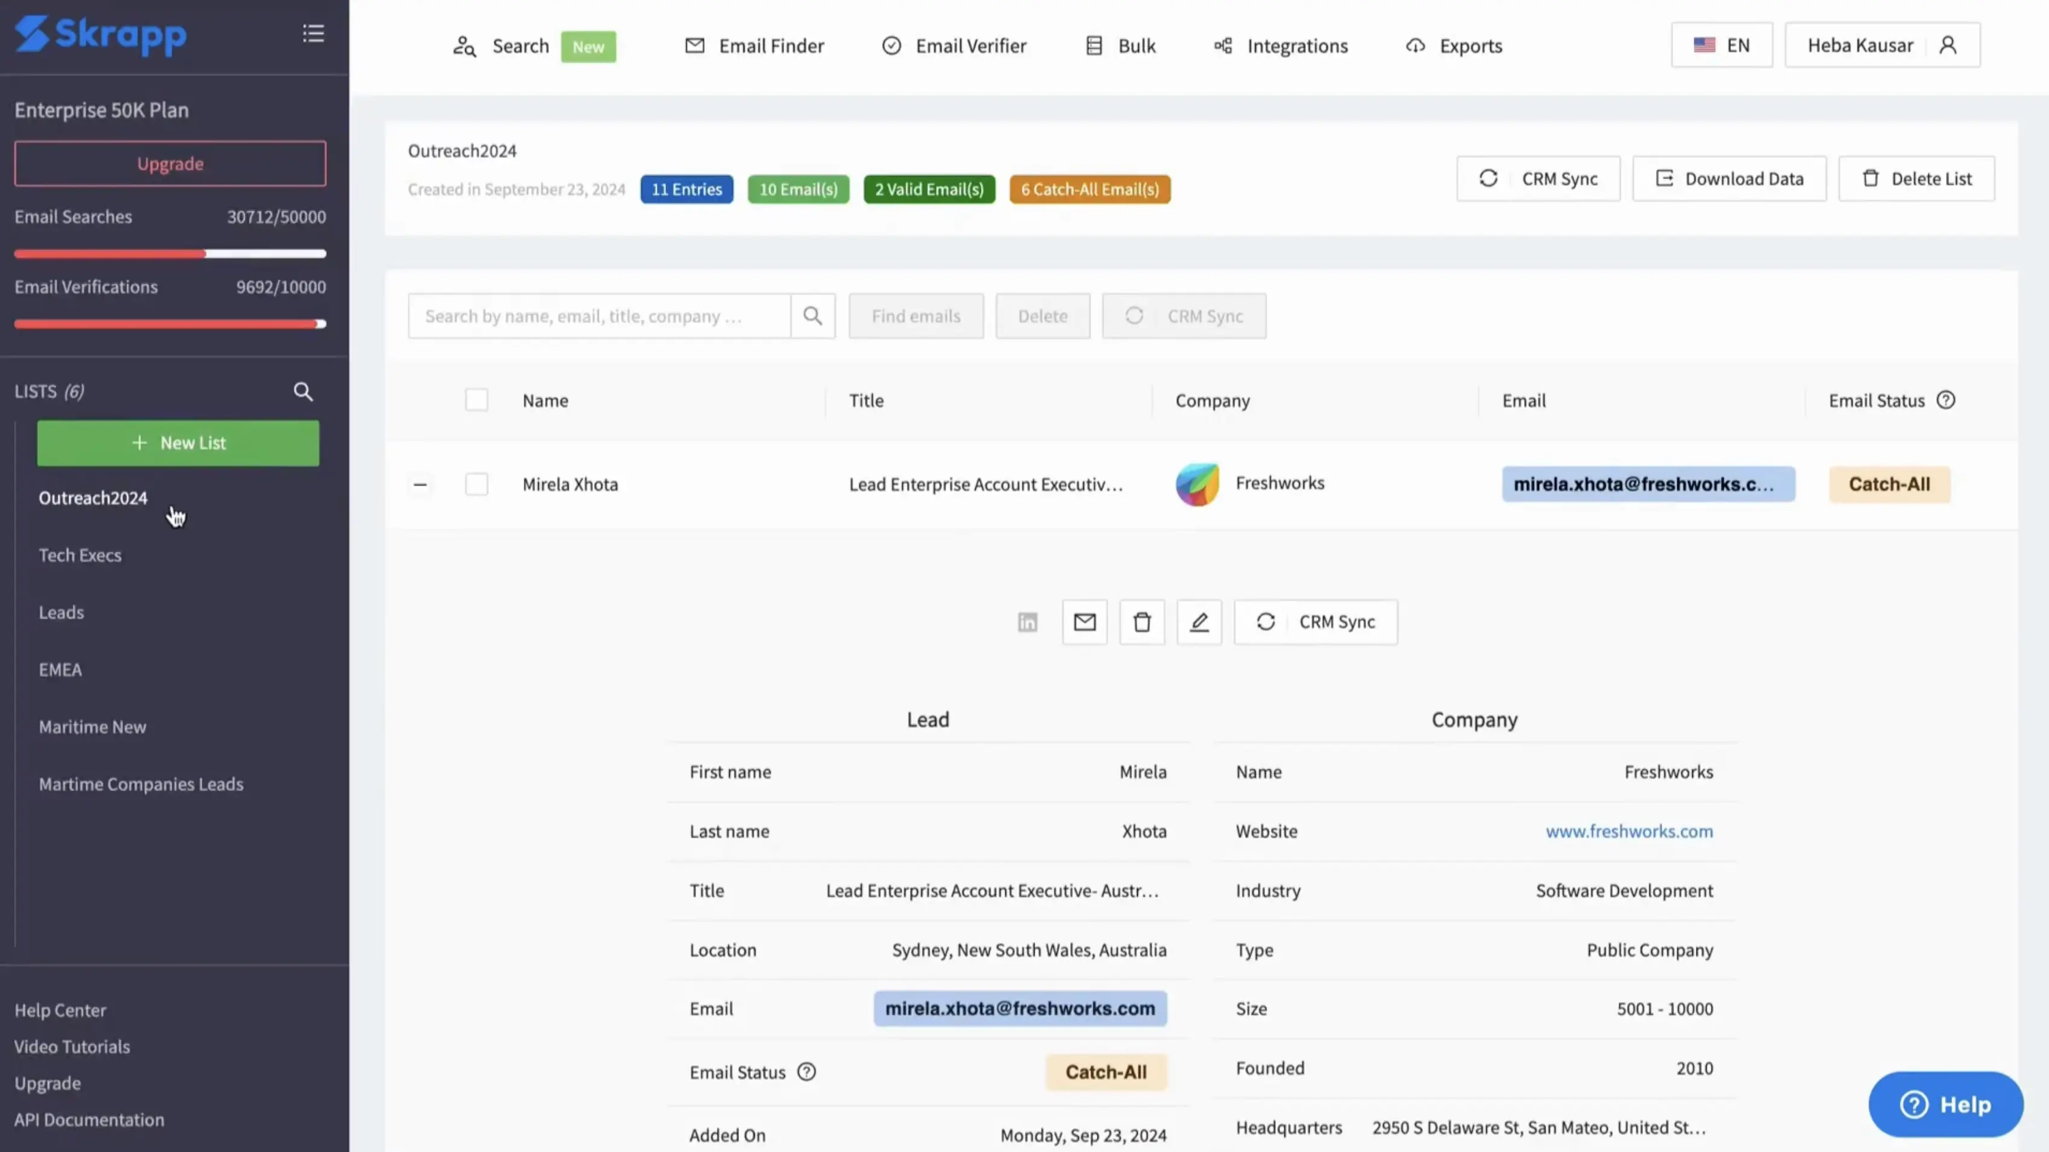Image resolution: width=2049 pixels, height=1152 pixels.
Task: Toggle the sidebar hamburger menu icon
Action: [313, 33]
